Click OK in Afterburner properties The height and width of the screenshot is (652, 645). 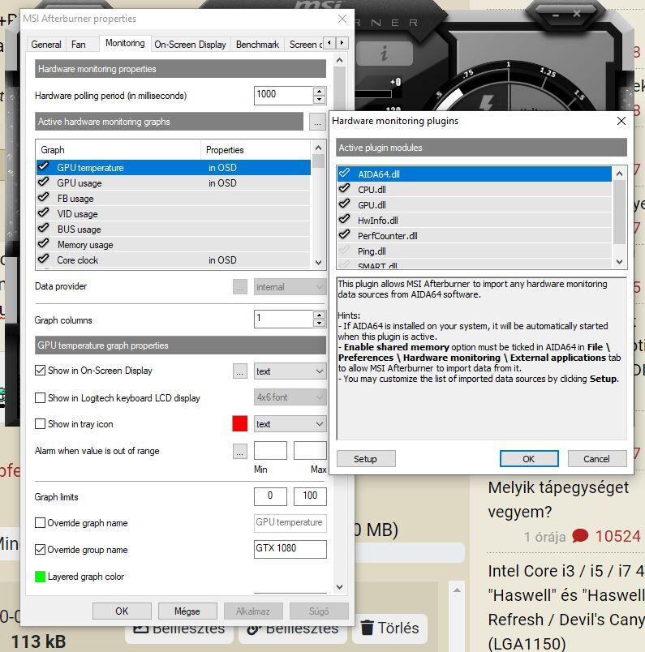122,611
